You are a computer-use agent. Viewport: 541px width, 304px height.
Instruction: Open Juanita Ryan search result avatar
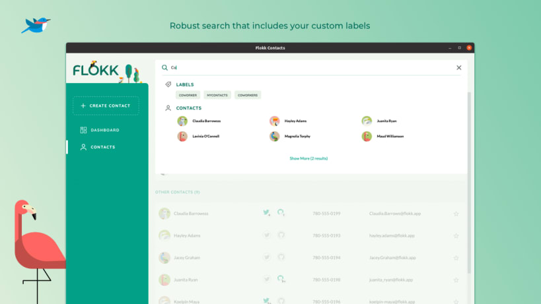(367, 121)
